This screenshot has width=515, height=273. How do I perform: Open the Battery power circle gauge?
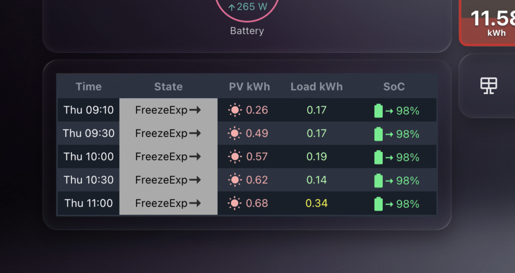(246, 10)
